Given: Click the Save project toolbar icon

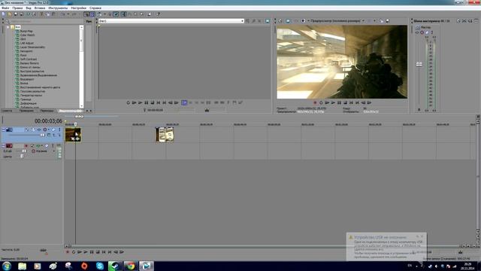Looking at the screenshot, I should (x=16, y=14).
